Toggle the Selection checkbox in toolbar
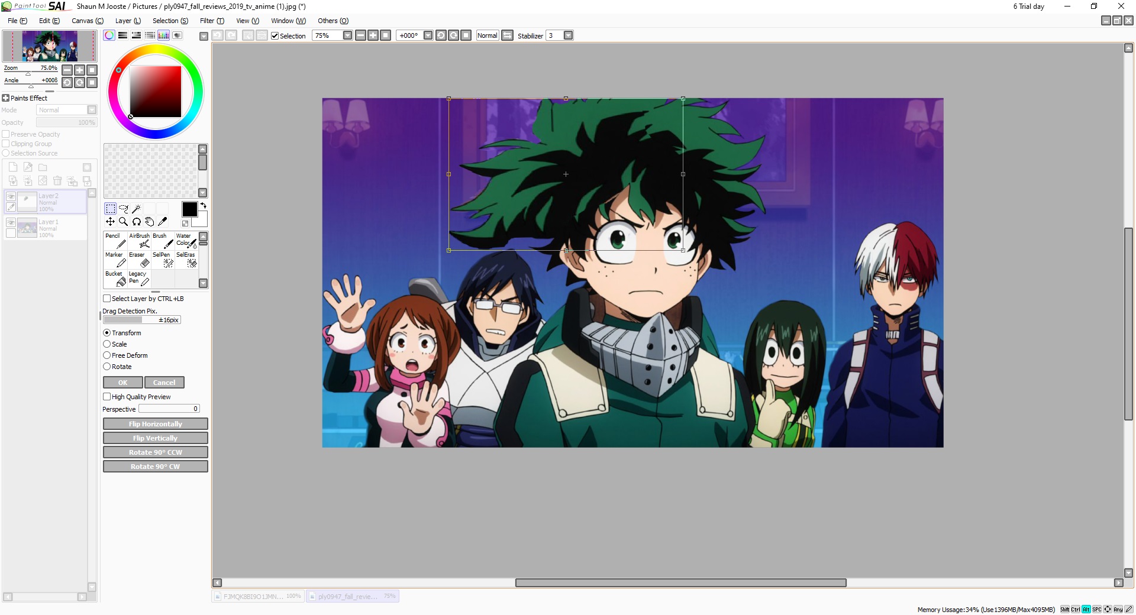Viewport: 1136px width, 615px height. (x=275, y=35)
